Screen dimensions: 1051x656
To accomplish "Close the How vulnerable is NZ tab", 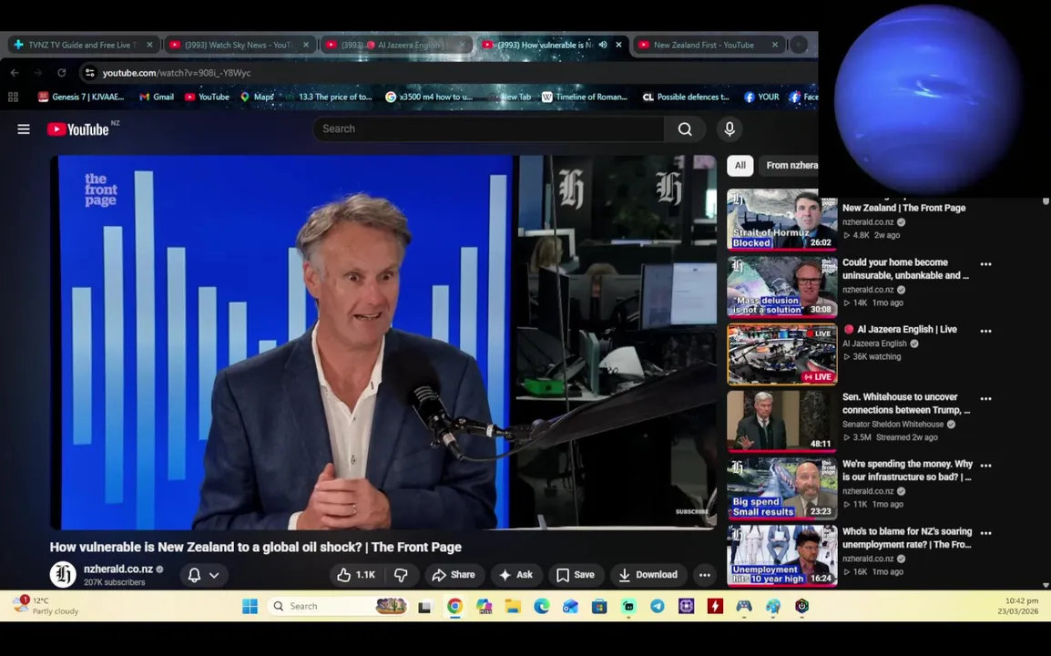I will point(618,45).
